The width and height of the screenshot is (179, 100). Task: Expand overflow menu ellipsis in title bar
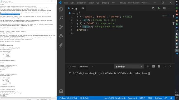(113, 2)
